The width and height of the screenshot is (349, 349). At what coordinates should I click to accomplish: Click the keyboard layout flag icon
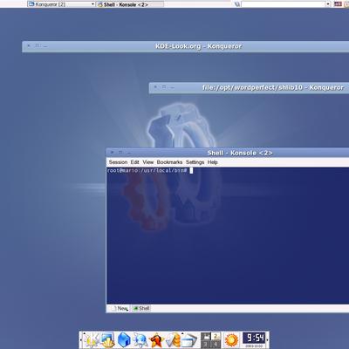coord(338,3)
